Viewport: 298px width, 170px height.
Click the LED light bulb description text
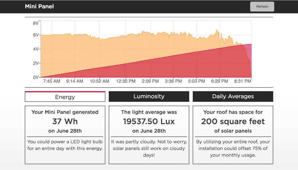pos(65,145)
